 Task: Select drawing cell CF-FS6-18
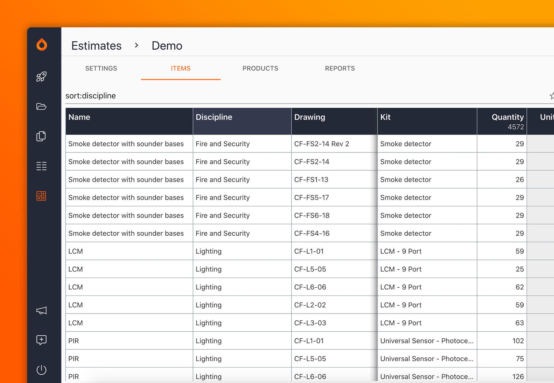[x=334, y=215]
